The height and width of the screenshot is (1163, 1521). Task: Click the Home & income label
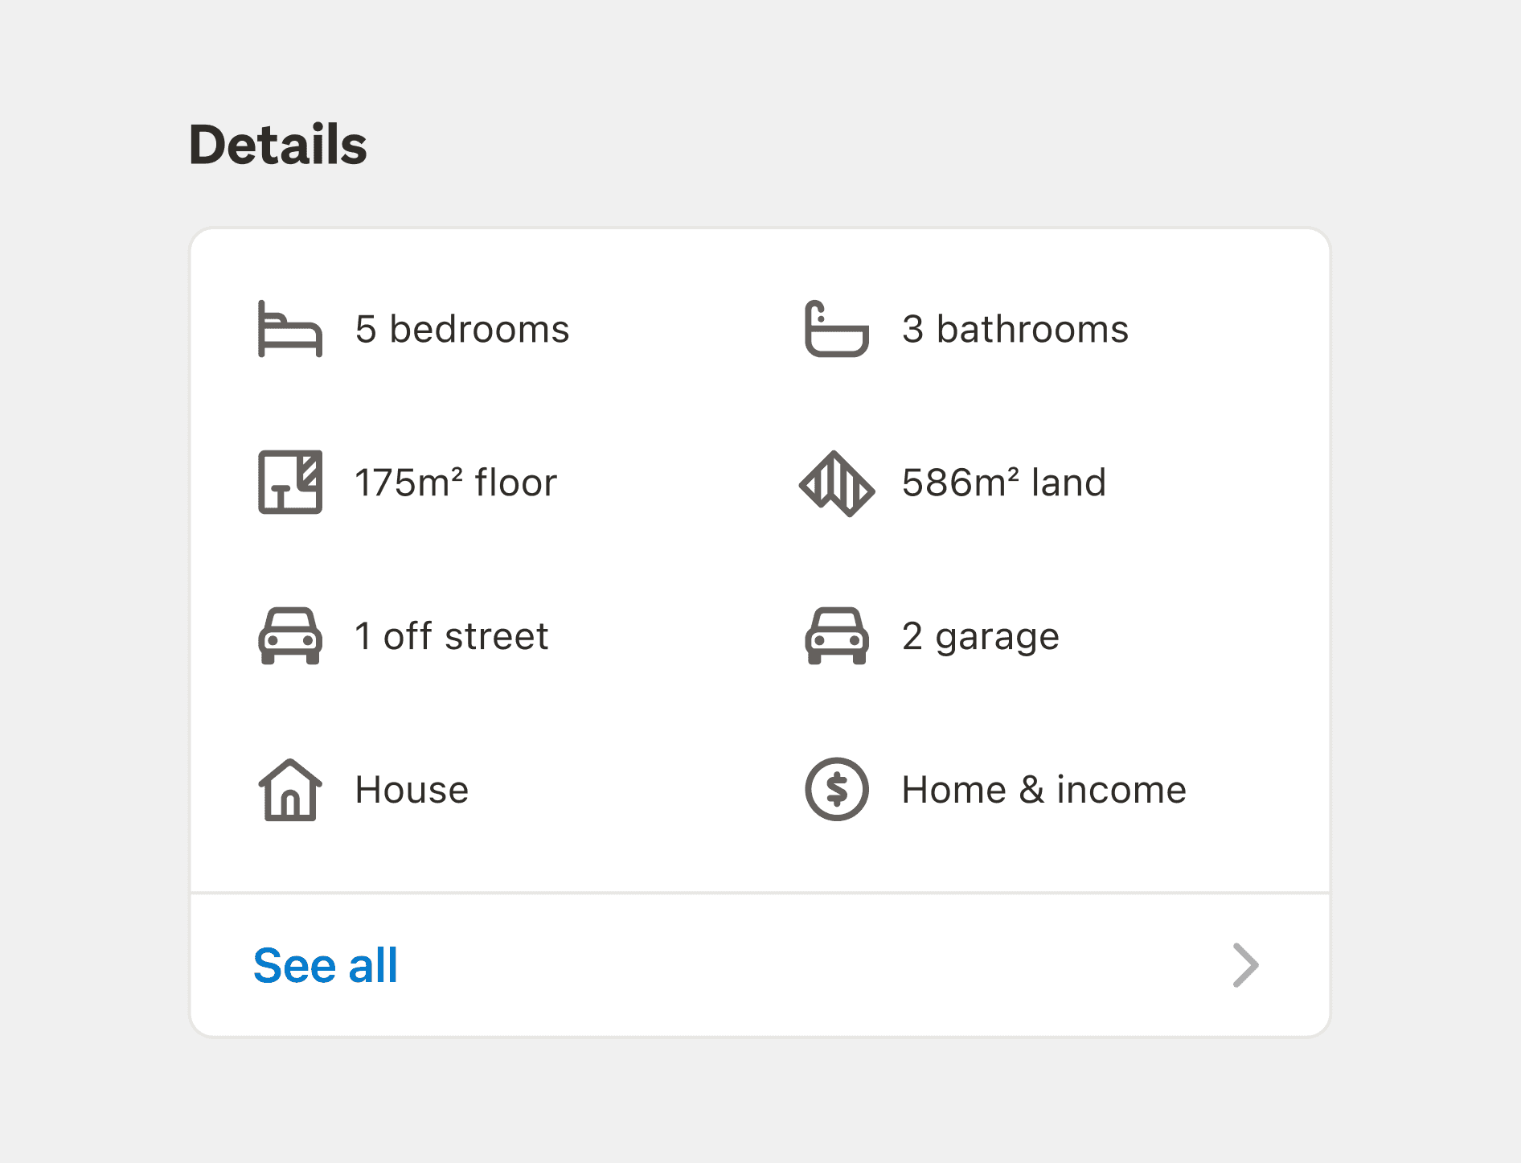click(x=1044, y=790)
